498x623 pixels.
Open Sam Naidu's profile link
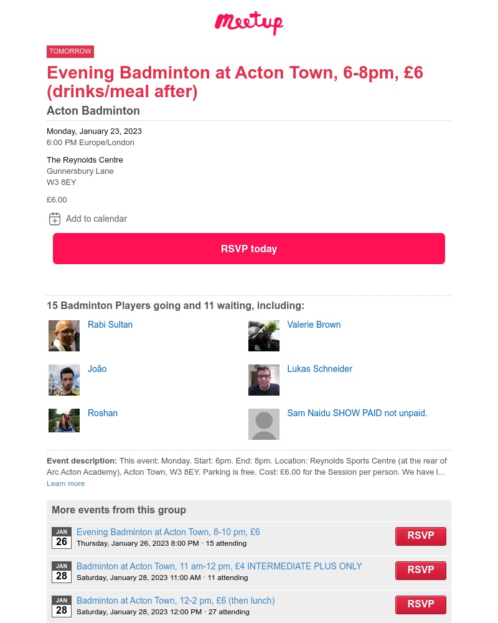point(357,413)
